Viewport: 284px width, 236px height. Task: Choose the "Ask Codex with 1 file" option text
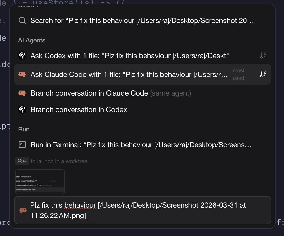click(x=130, y=56)
